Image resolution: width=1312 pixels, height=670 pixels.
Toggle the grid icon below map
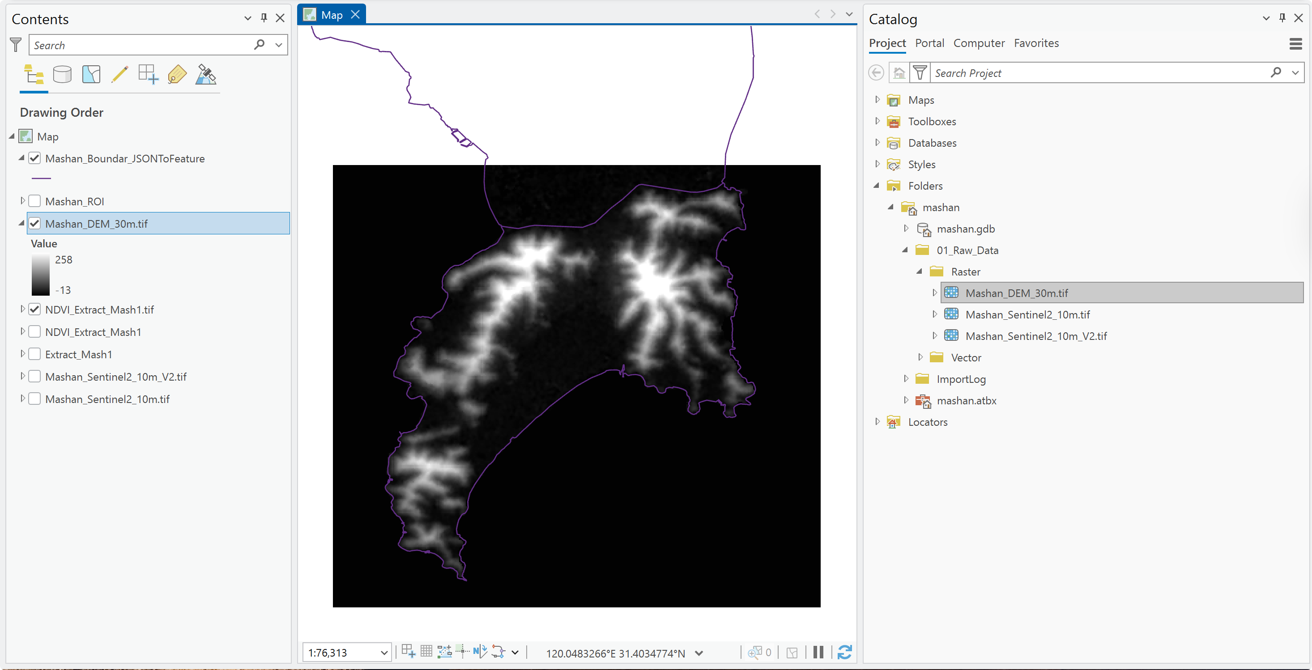(x=426, y=651)
